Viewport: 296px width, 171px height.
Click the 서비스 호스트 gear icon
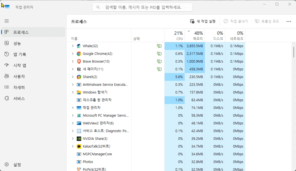[79, 131]
